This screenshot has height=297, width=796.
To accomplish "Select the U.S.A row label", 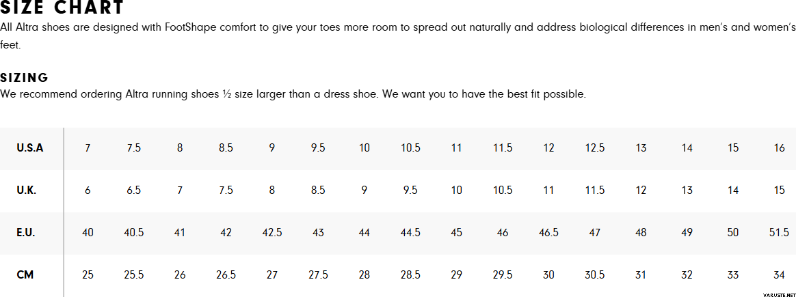I will (x=30, y=148).
